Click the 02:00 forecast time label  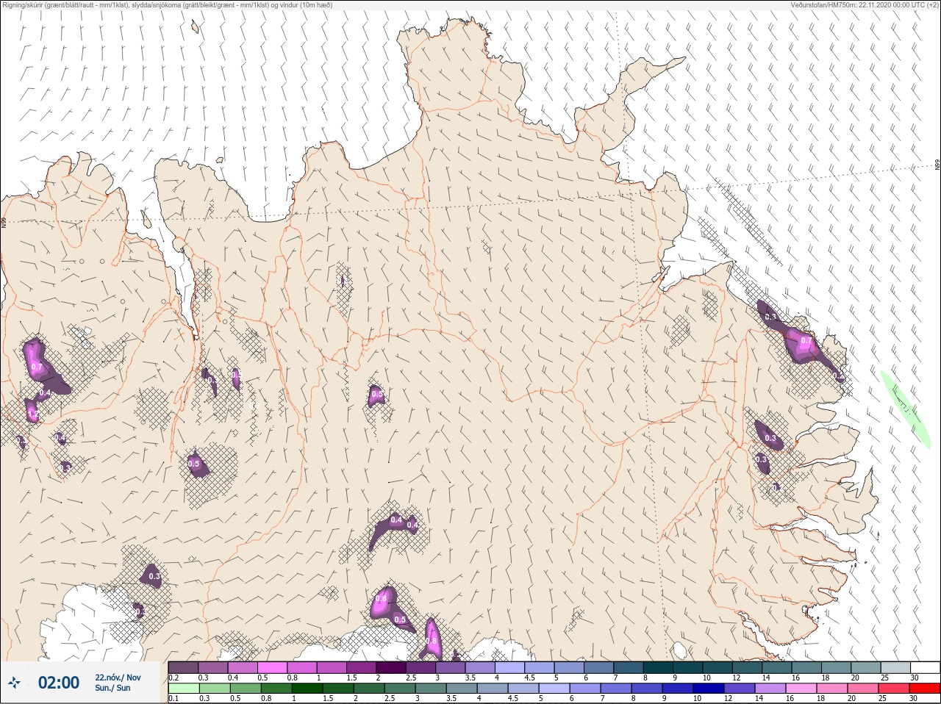coord(59,683)
